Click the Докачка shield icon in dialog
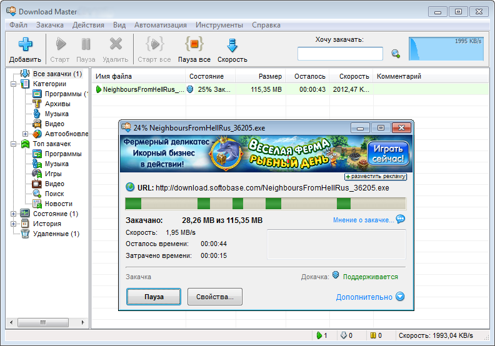 [336, 275]
